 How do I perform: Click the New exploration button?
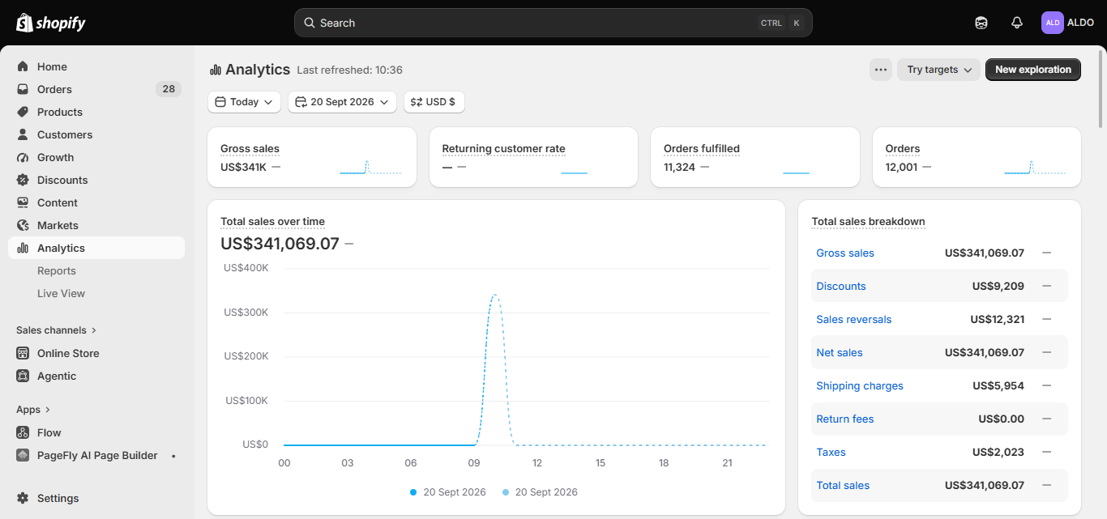point(1033,70)
